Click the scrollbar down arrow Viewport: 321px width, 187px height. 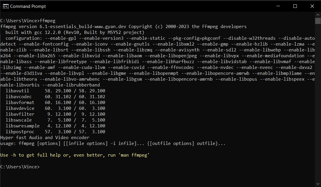coord(317,184)
